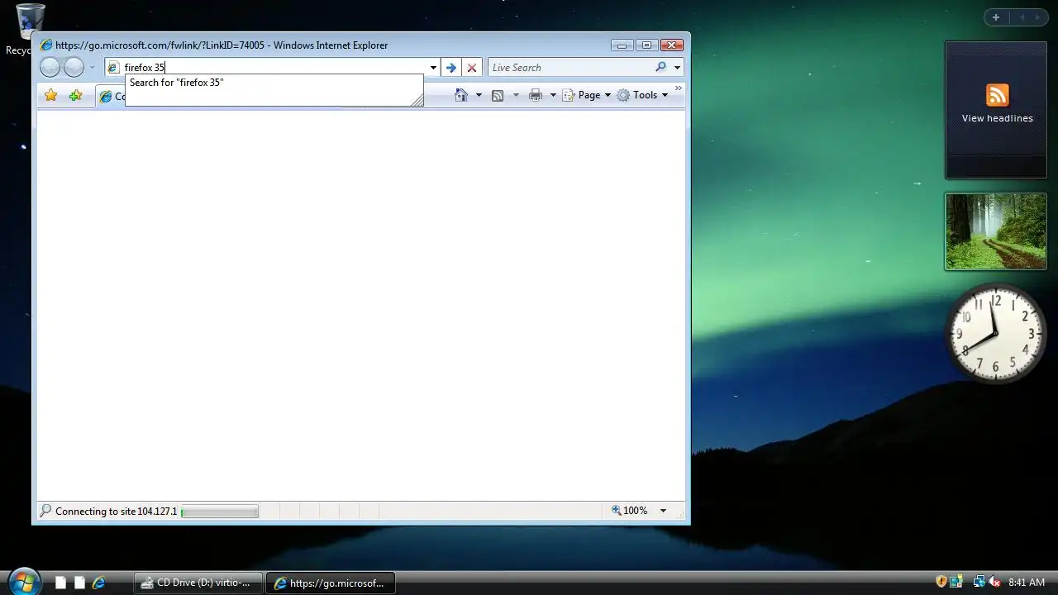This screenshot has width=1058, height=595.
Task: Click 'View headlines' in feed gadget
Action: [x=997, y=118]
